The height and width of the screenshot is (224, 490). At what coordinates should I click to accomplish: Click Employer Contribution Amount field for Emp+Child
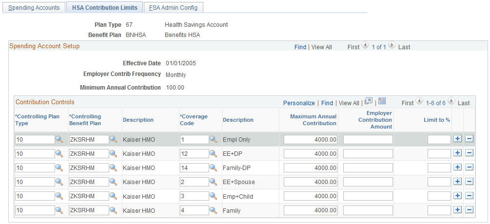point(368,196)
